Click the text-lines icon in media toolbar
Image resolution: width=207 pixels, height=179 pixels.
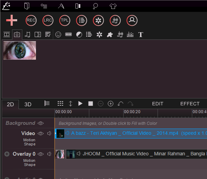[x=89, y=35]
